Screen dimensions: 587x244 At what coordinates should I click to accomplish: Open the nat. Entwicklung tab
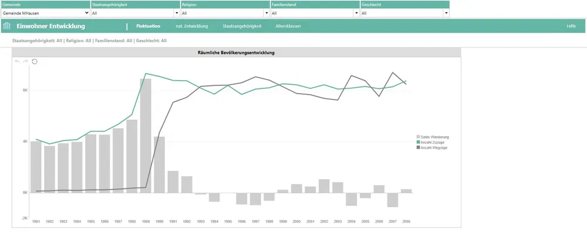192,26
